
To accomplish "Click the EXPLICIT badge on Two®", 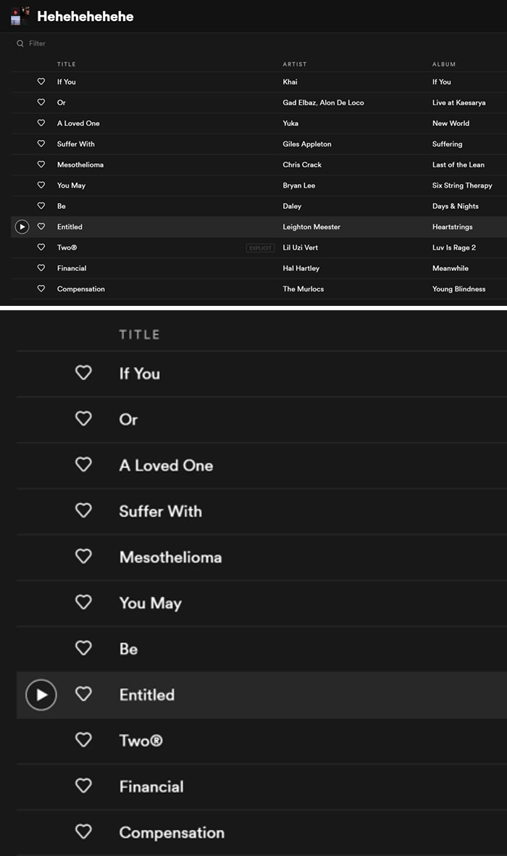I will coord(261,247).
